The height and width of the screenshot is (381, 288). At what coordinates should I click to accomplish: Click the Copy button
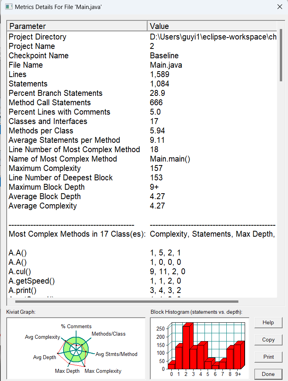point(268,340)
